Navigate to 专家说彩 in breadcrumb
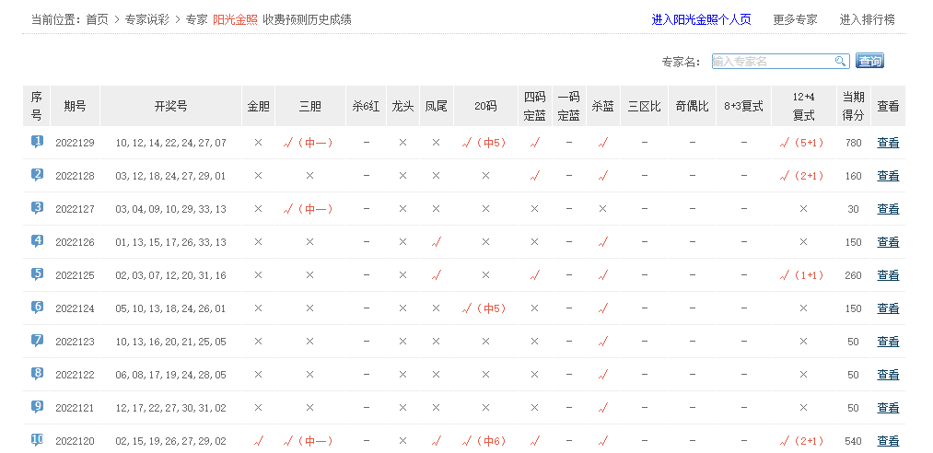933x453 pixels. 146,19
